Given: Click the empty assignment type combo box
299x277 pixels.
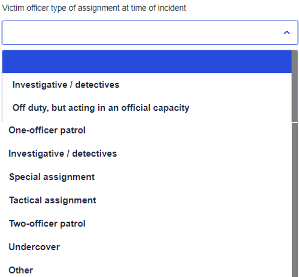Looking at the screenshot, I should pyautogui.click(x=150, y=32).
